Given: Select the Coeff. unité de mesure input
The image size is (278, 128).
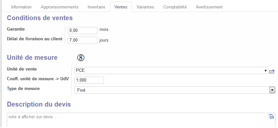Looking at the screenshot, I should [x=89, y=80].
